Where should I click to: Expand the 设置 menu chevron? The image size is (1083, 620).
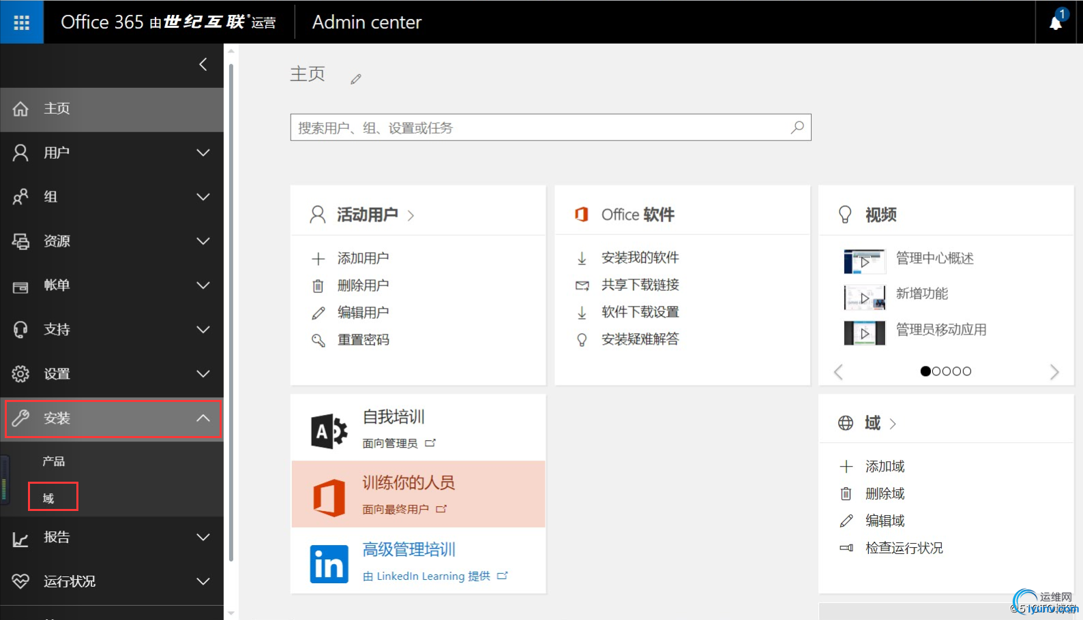(203, 374)
